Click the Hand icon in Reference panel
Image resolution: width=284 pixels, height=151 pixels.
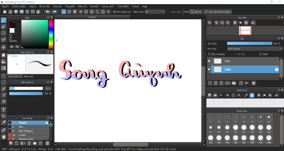(x=252, y=95)
